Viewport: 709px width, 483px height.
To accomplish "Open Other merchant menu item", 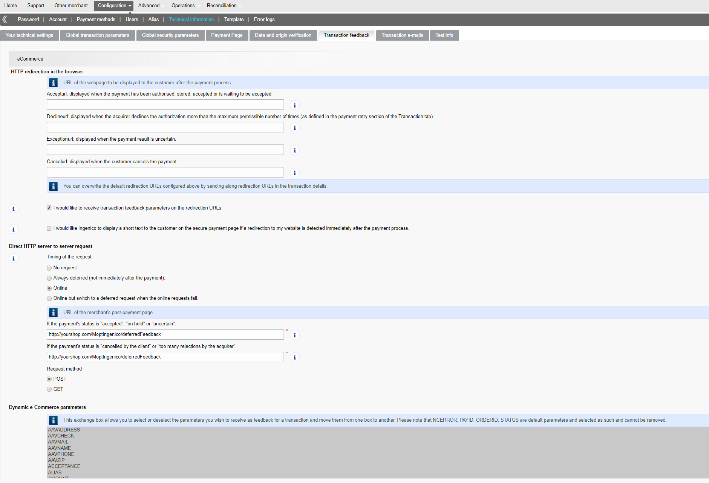I will [x=71, y=6].
